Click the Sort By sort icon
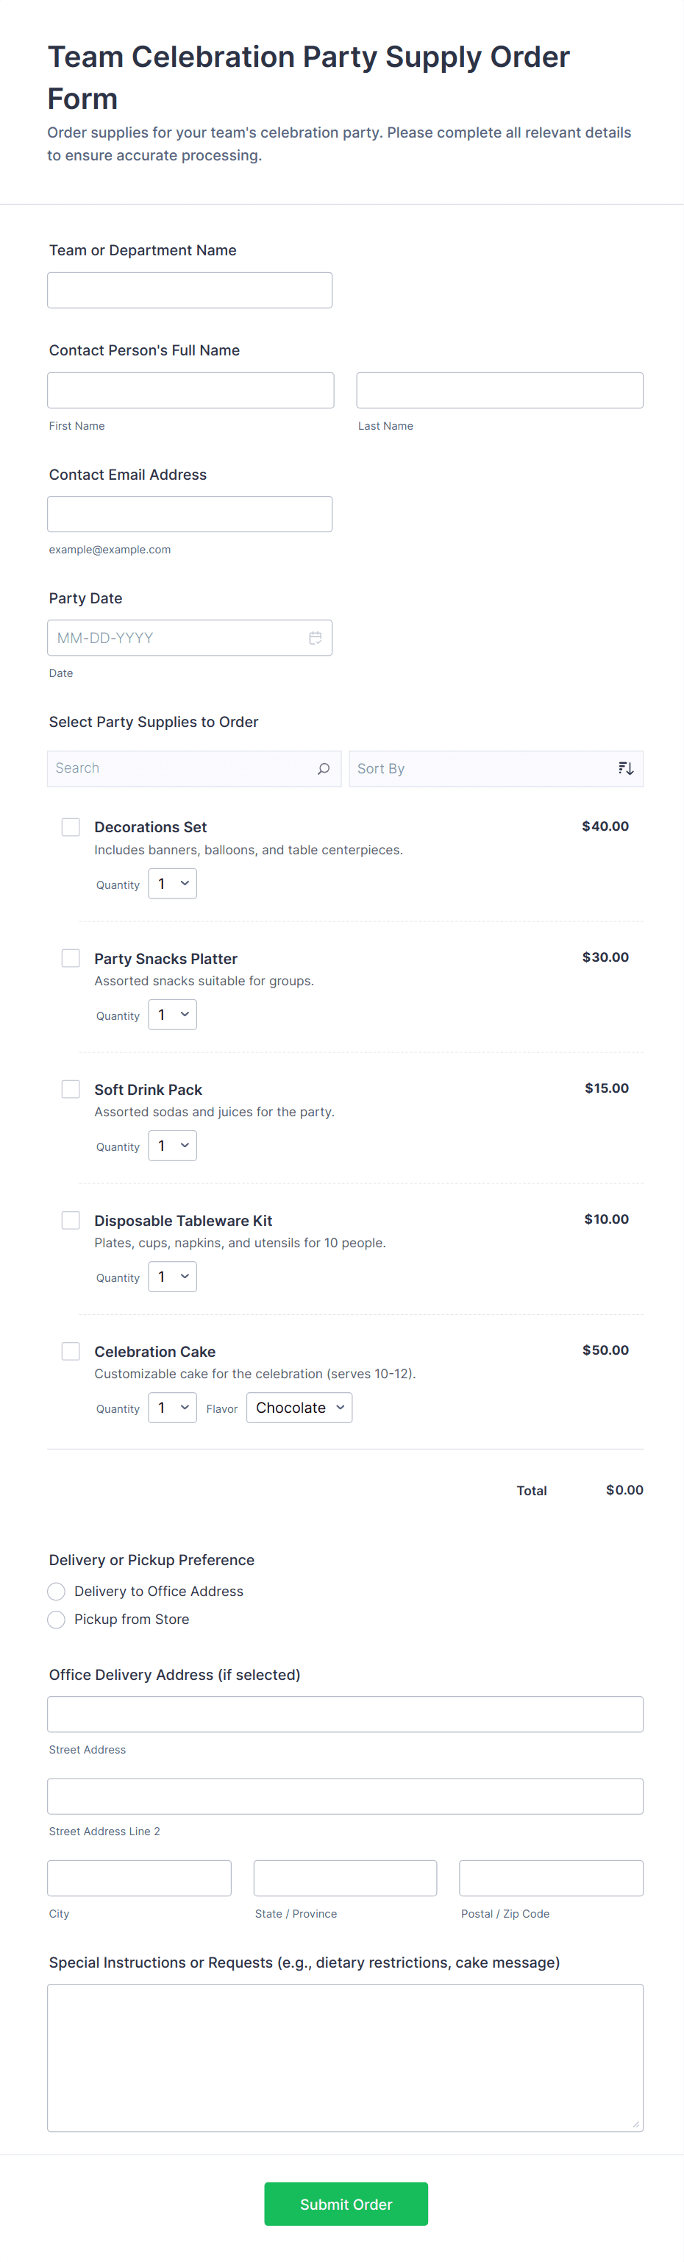This screenshot has height=2262, width=684. point(625,768)
